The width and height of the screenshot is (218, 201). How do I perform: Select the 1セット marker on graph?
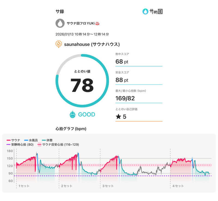point(24,186)
